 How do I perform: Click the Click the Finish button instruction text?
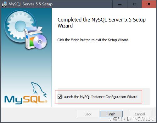click(x=93, y=40)
